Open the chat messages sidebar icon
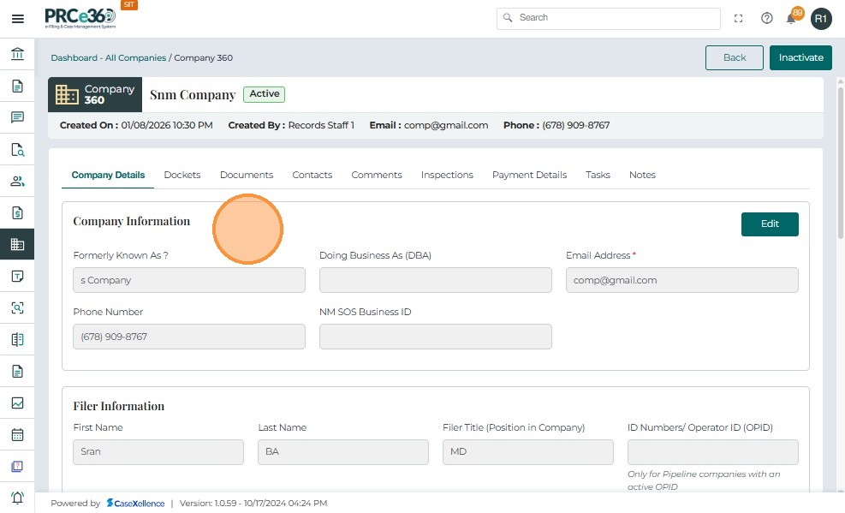845x513 pixels. pos(17,117)
